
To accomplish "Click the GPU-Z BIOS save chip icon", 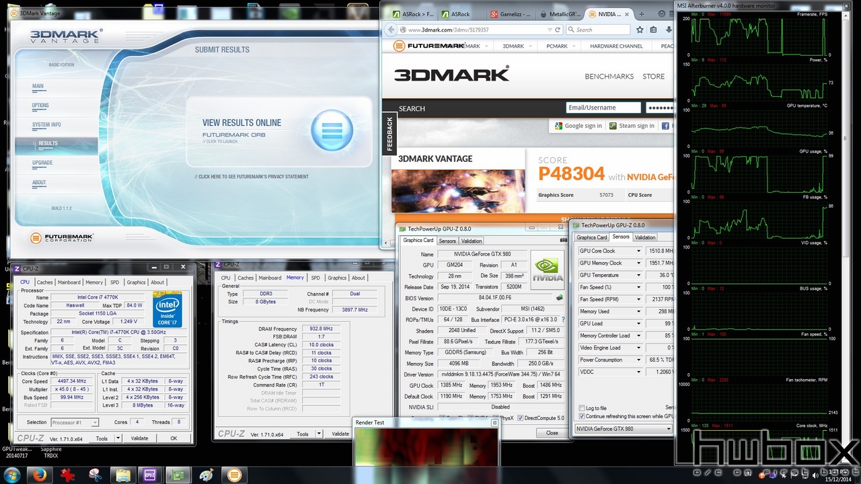I will pyautogui.click(x=559, y=298).
